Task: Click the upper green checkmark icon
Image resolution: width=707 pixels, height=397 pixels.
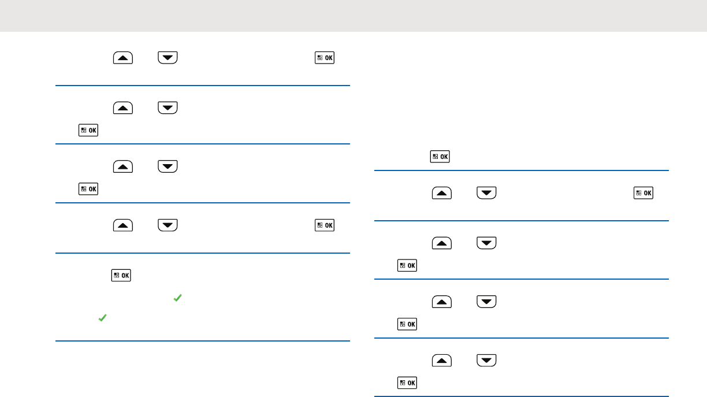Action: (178, 298)
